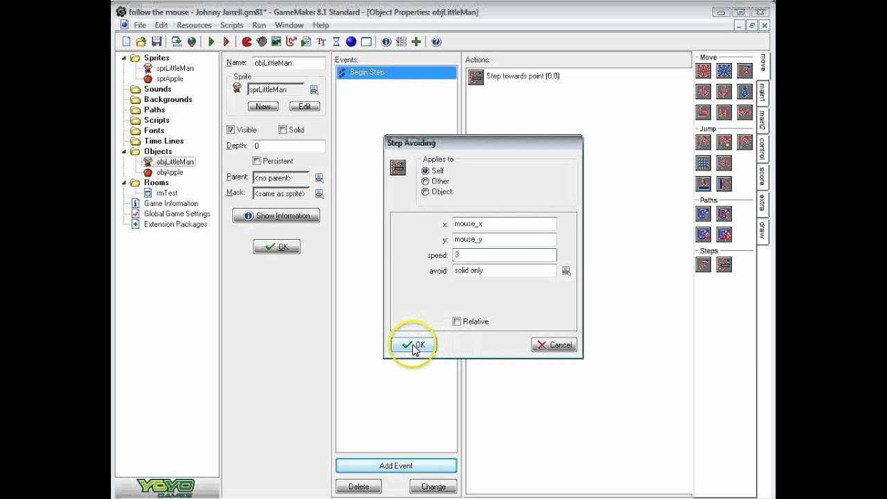Viewport: 887px width, 499px height.
Task: Switch to the draw actions tab
Action: point(762,229)
